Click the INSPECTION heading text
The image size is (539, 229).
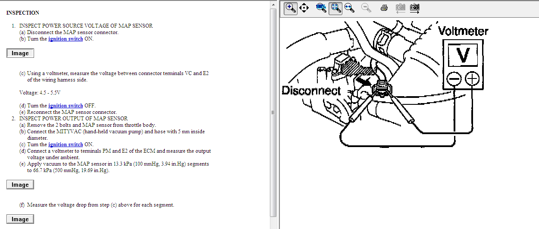(22, 13)
